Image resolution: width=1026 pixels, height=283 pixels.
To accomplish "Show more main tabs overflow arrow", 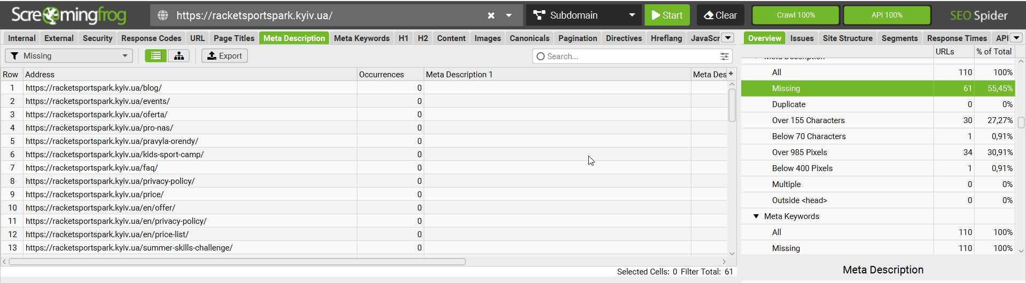I will click(x=728, y=38).
